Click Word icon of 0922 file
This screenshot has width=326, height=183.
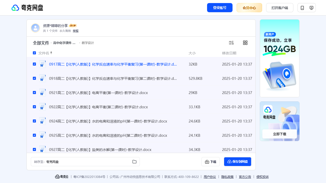[x=43, y=107]
